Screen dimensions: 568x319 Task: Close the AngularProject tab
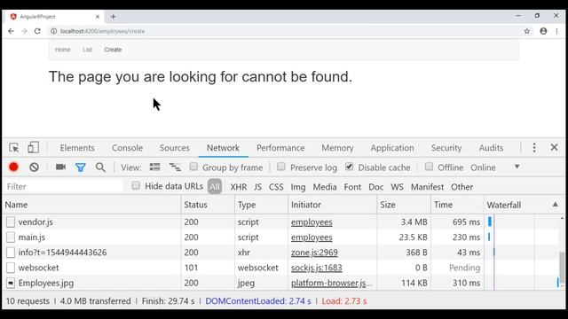(x=98, y=17)
